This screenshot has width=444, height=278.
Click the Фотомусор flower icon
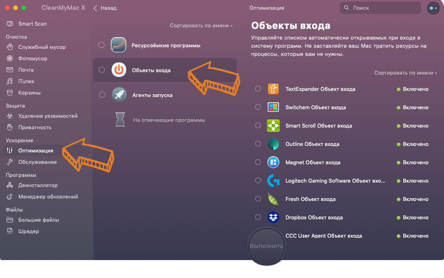10,58
